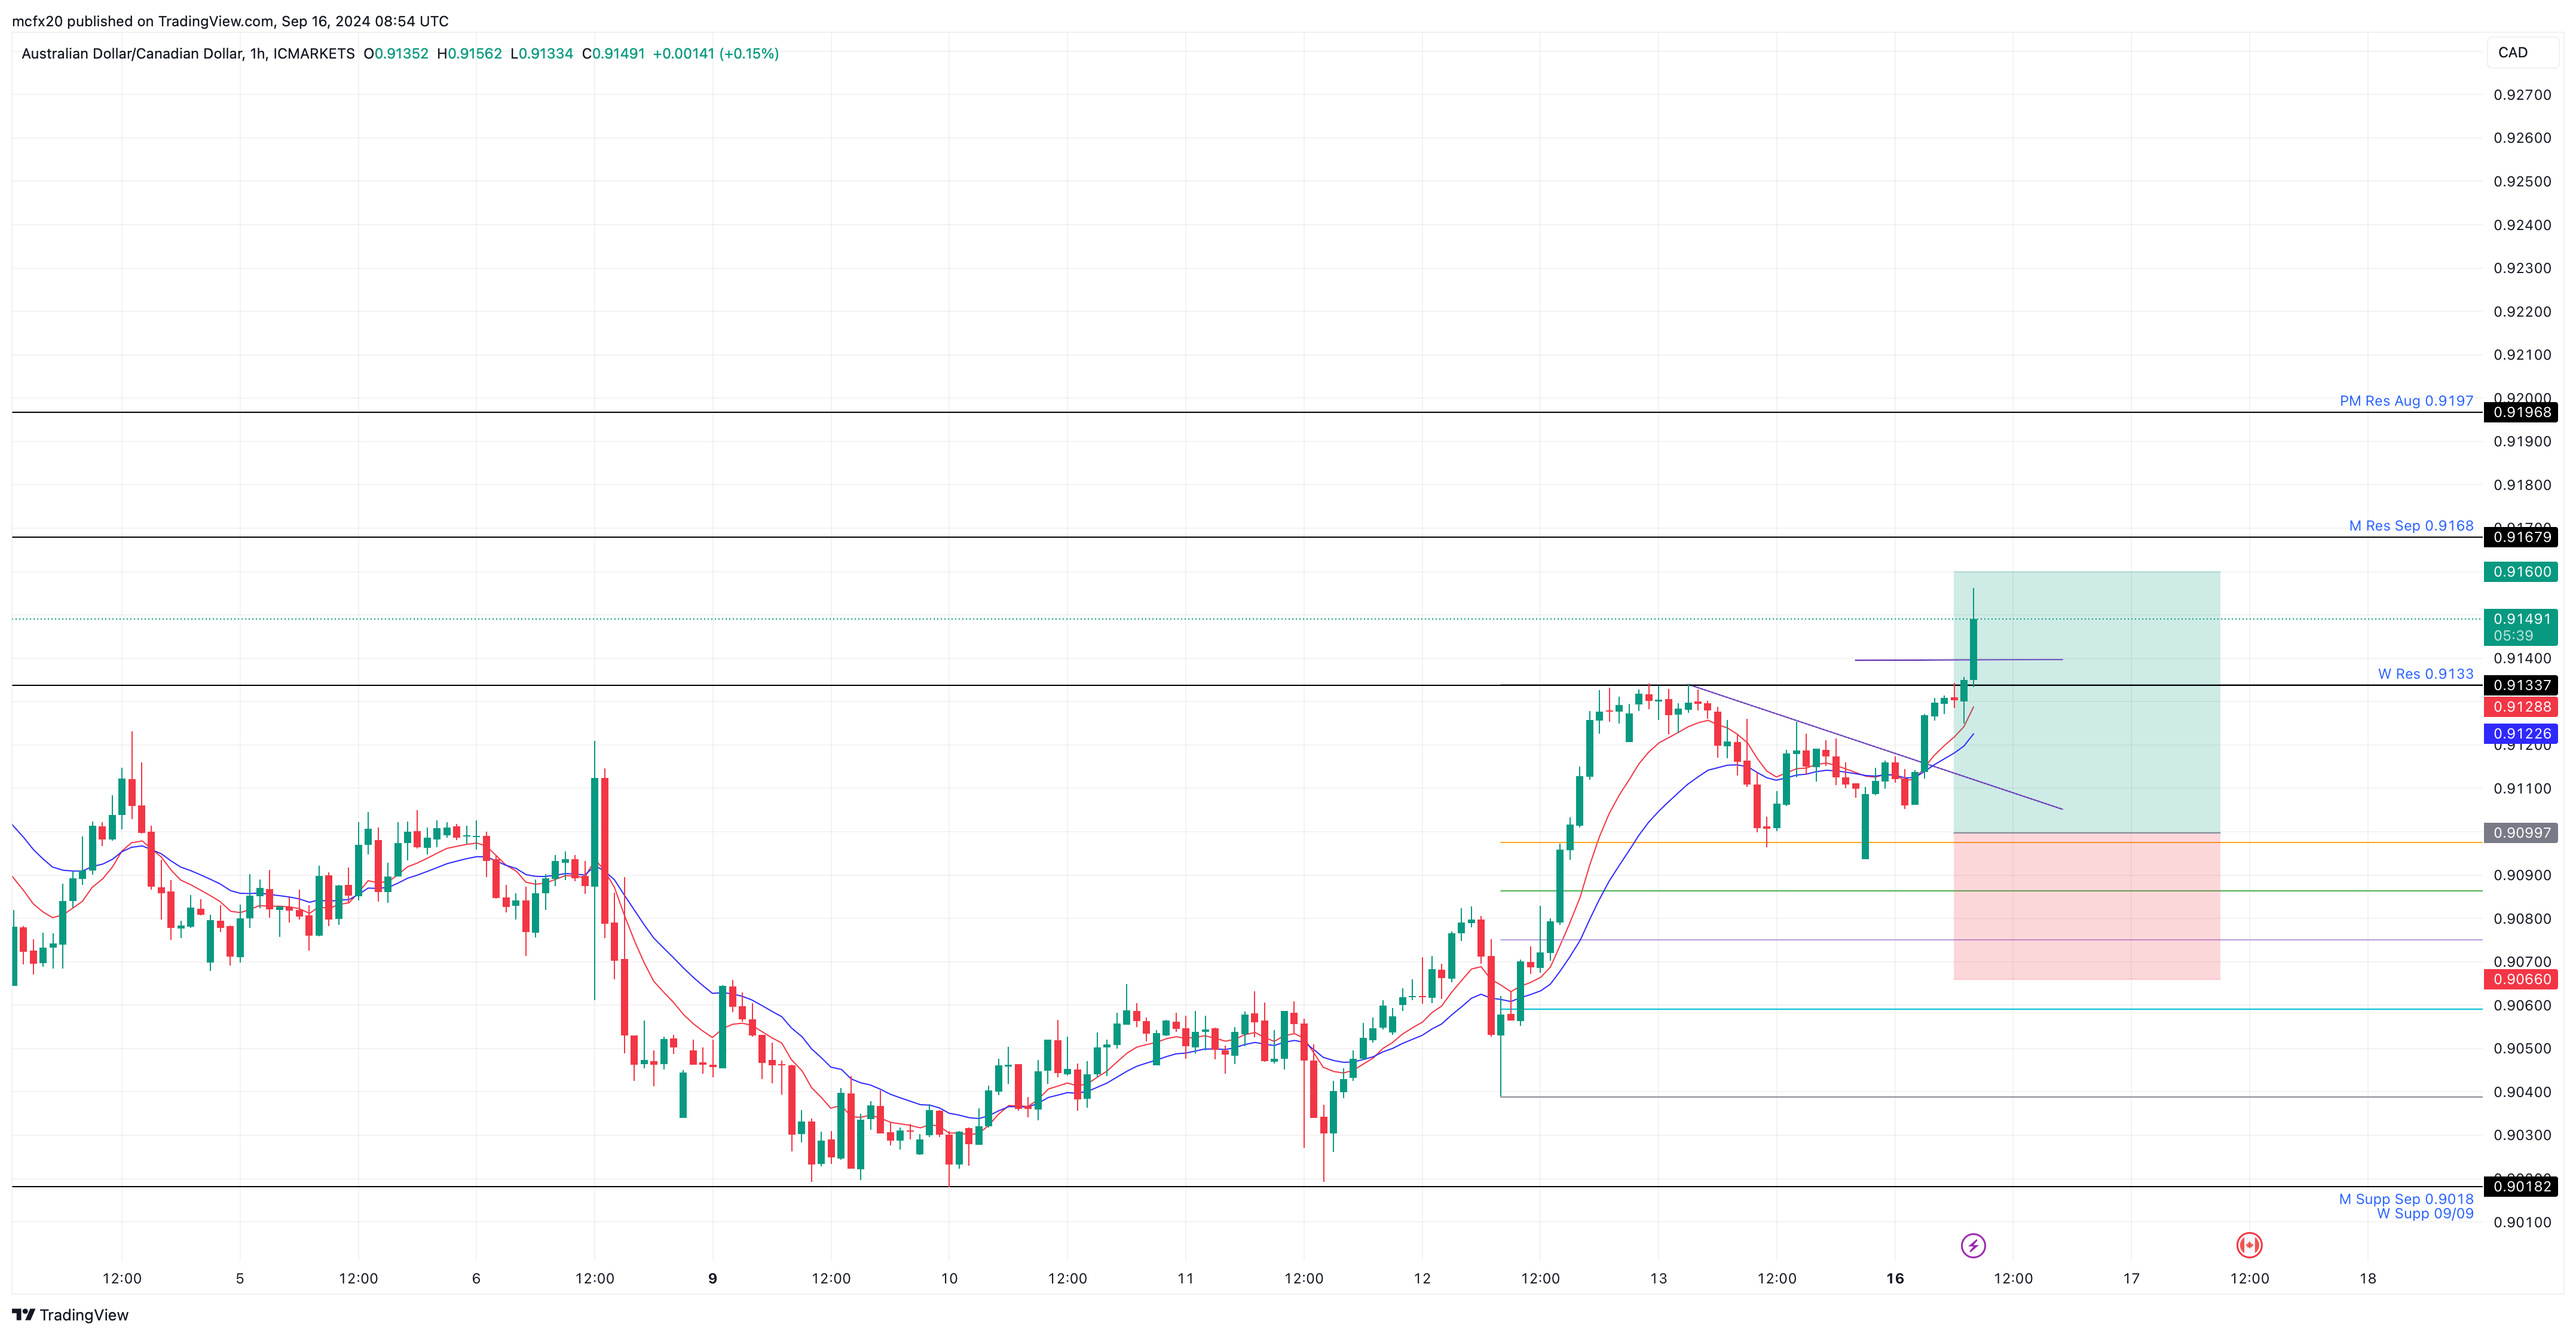Click the 0.90100 price axis value
This screenshot has height=1336, width=2576.
2522,1222
